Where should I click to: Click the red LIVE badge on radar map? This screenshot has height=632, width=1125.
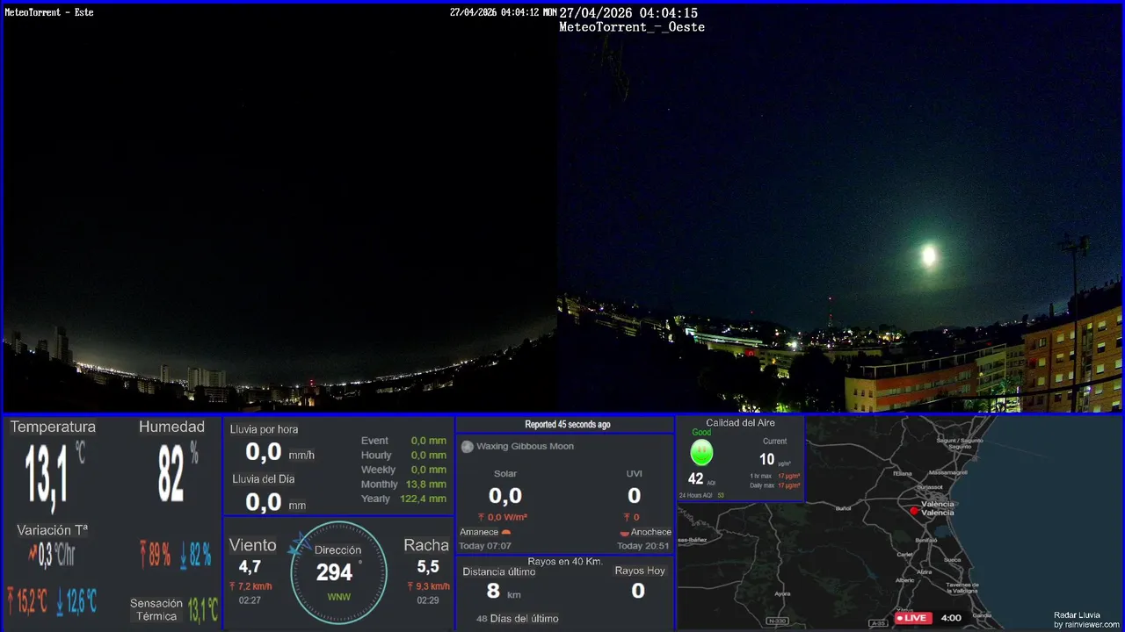[x=913, y=618]
